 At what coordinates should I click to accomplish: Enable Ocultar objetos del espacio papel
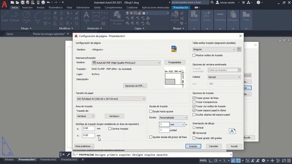pyautogui.click(x=194, y=114)
